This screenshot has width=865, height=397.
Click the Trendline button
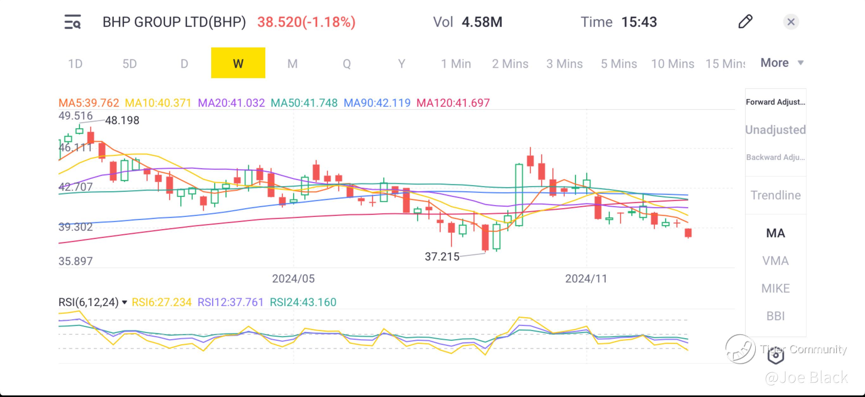(x=775, y=195)
